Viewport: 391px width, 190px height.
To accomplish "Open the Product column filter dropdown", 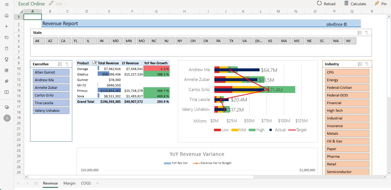I will pyautogui.click(x=94, y=63).
